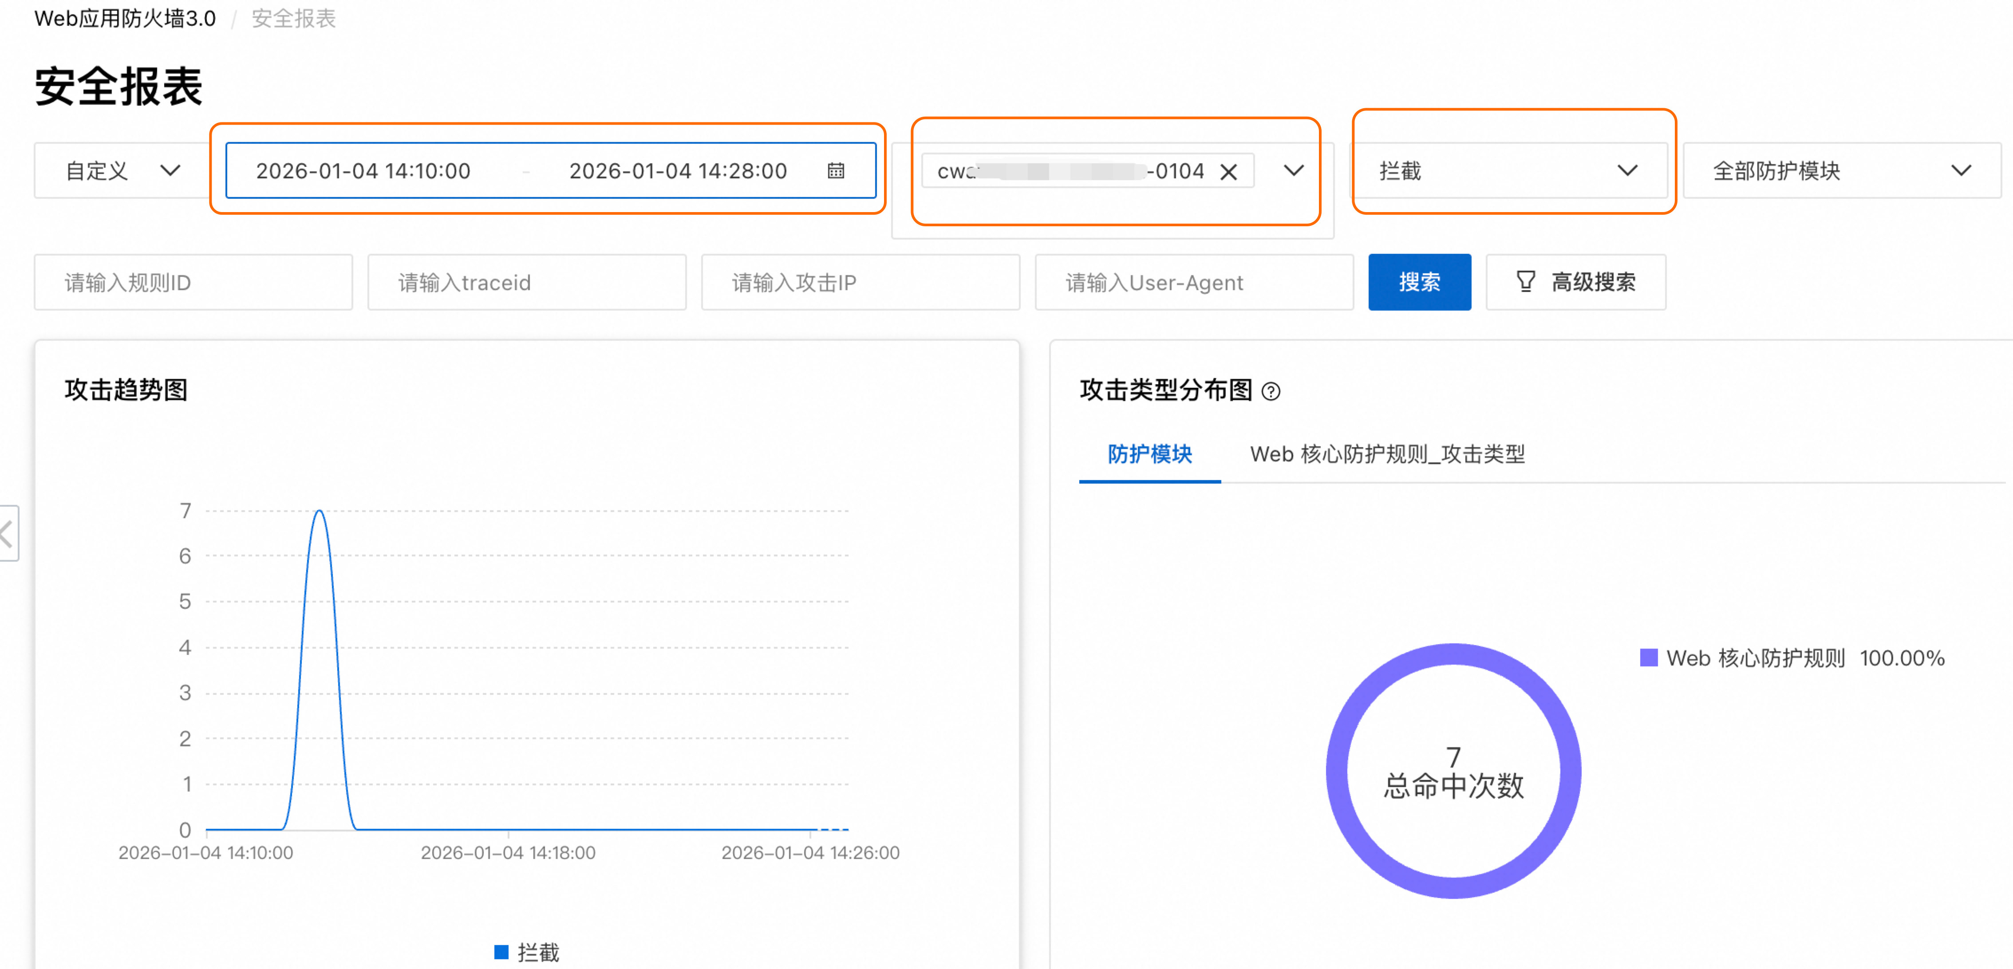Click the 请输入User-Agent input field
The width and height of the screenshot is (2013, 969).
pos(1193,282)
